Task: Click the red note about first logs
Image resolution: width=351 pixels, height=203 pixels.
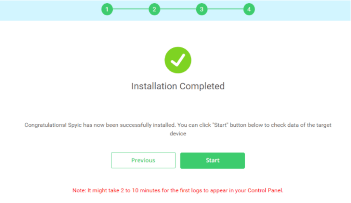Action: click(x=178, y=190)
